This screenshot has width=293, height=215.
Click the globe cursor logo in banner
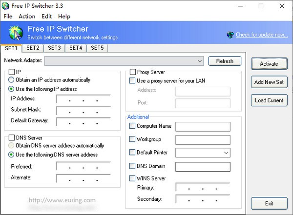(x=16, y=33)
